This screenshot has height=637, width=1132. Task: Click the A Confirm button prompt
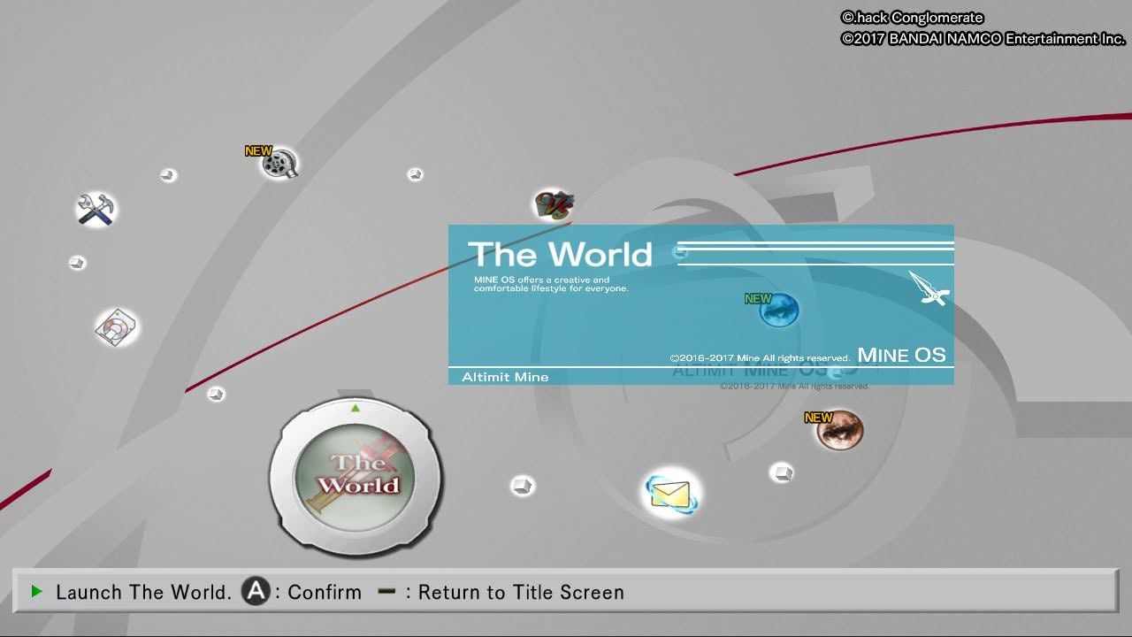point(302,592)
